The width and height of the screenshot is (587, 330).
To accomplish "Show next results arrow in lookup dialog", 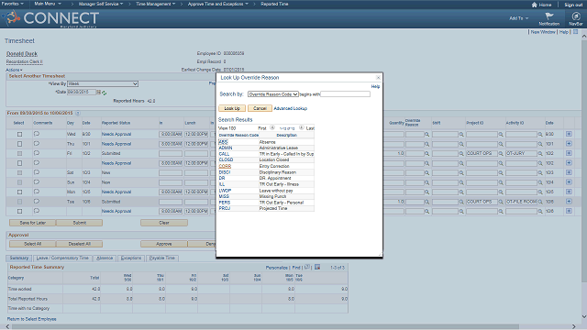I will pos(302,127).
